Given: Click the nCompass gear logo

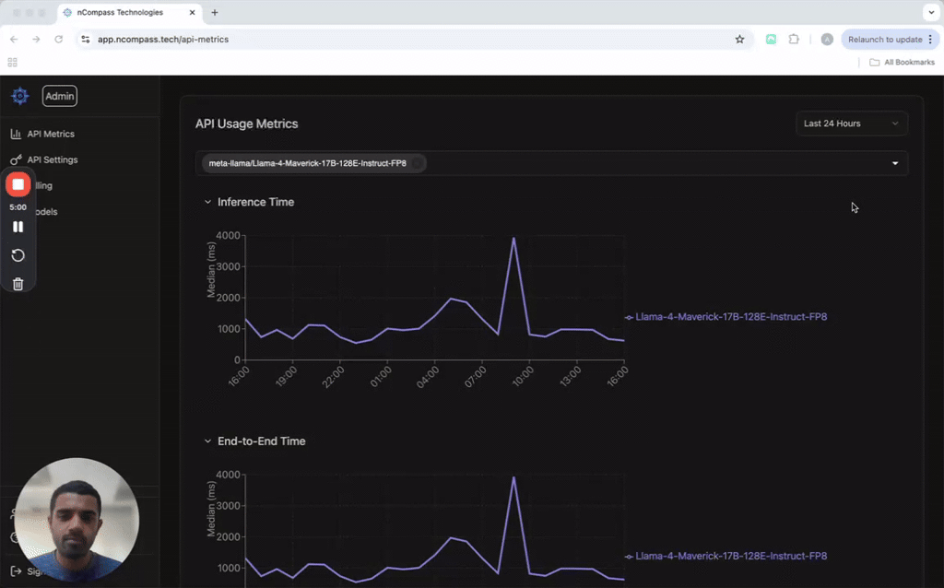Looking at the screenshot, I should tap(20, 96).
